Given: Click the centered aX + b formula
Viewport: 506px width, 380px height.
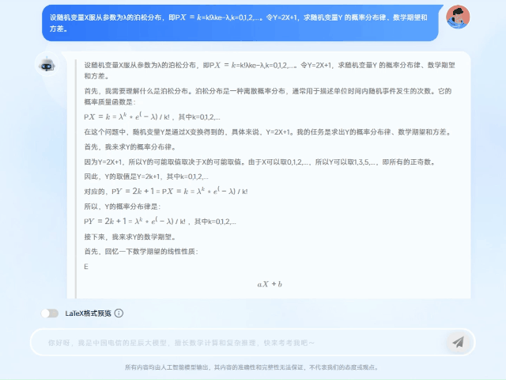Looking at the screenshot, I should (270, 283).
